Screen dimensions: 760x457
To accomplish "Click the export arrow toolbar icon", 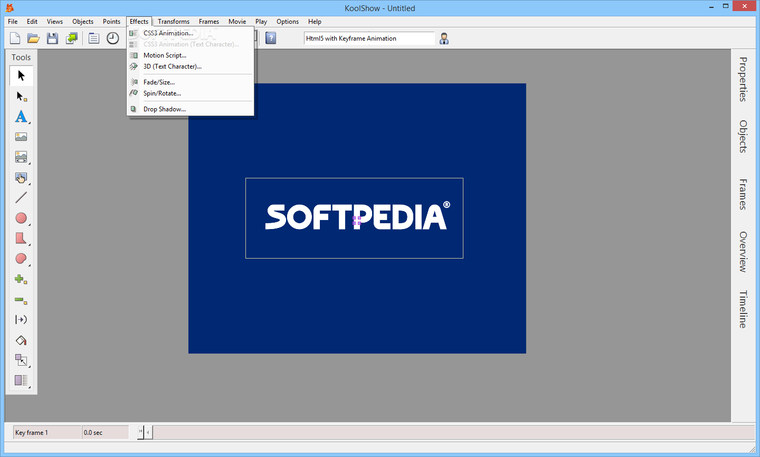I will [x=71, y=38].
